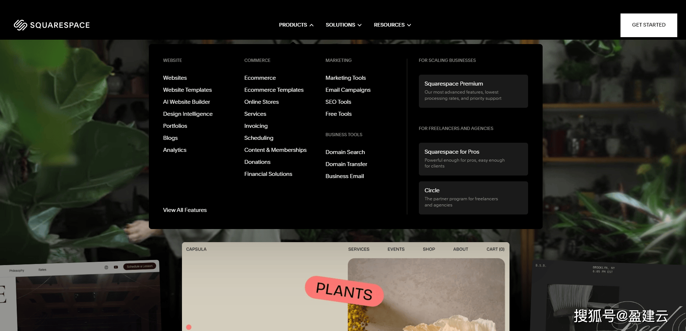Open the Donations link
This screenshot has width=686, height=331.
pyautogui.click(x=258, y=162)
